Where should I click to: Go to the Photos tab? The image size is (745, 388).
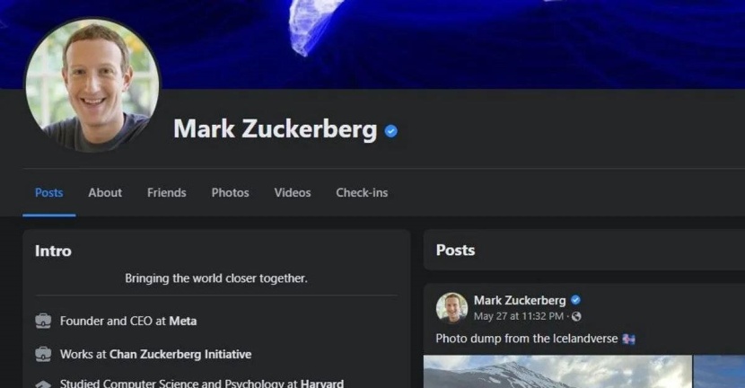(x=231, y=192)
